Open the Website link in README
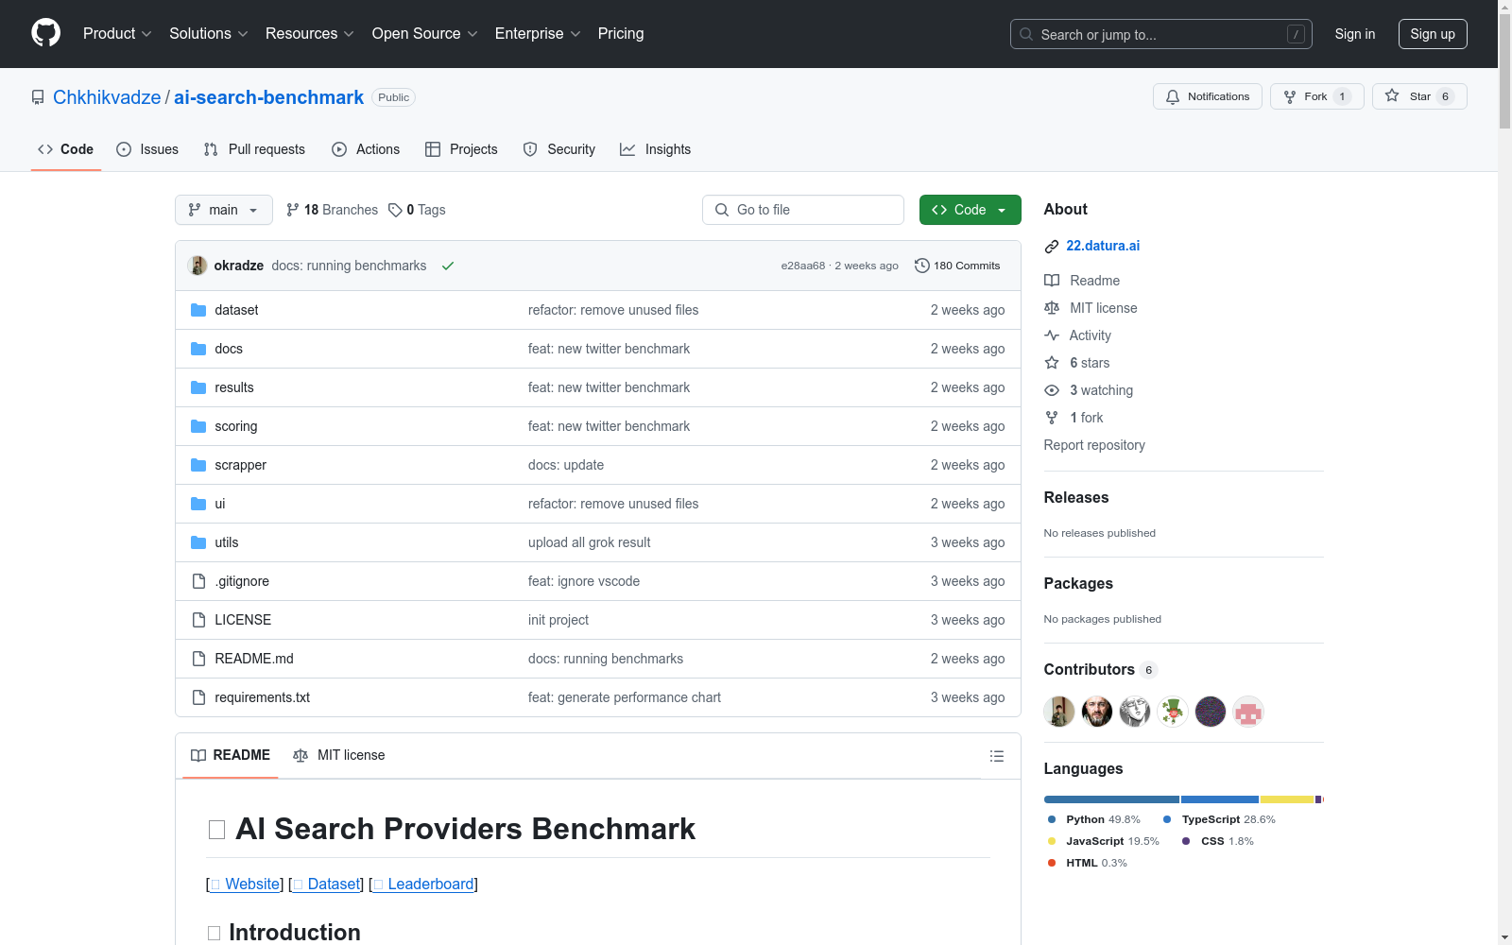Image resolution: width=1512 pixels, height=945 pixels. pyautogui.click(x=245, y=884)
